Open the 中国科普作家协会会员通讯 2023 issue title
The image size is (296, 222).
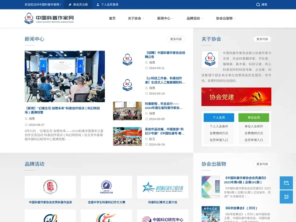(x=245, y=180)
